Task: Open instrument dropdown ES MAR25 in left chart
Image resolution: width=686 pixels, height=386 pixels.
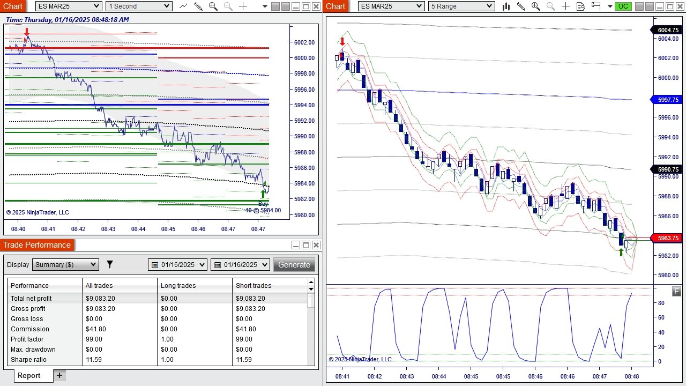Action: (69, 6)
